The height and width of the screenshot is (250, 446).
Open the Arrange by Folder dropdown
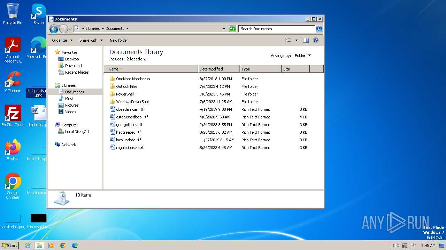coord(302,56)
